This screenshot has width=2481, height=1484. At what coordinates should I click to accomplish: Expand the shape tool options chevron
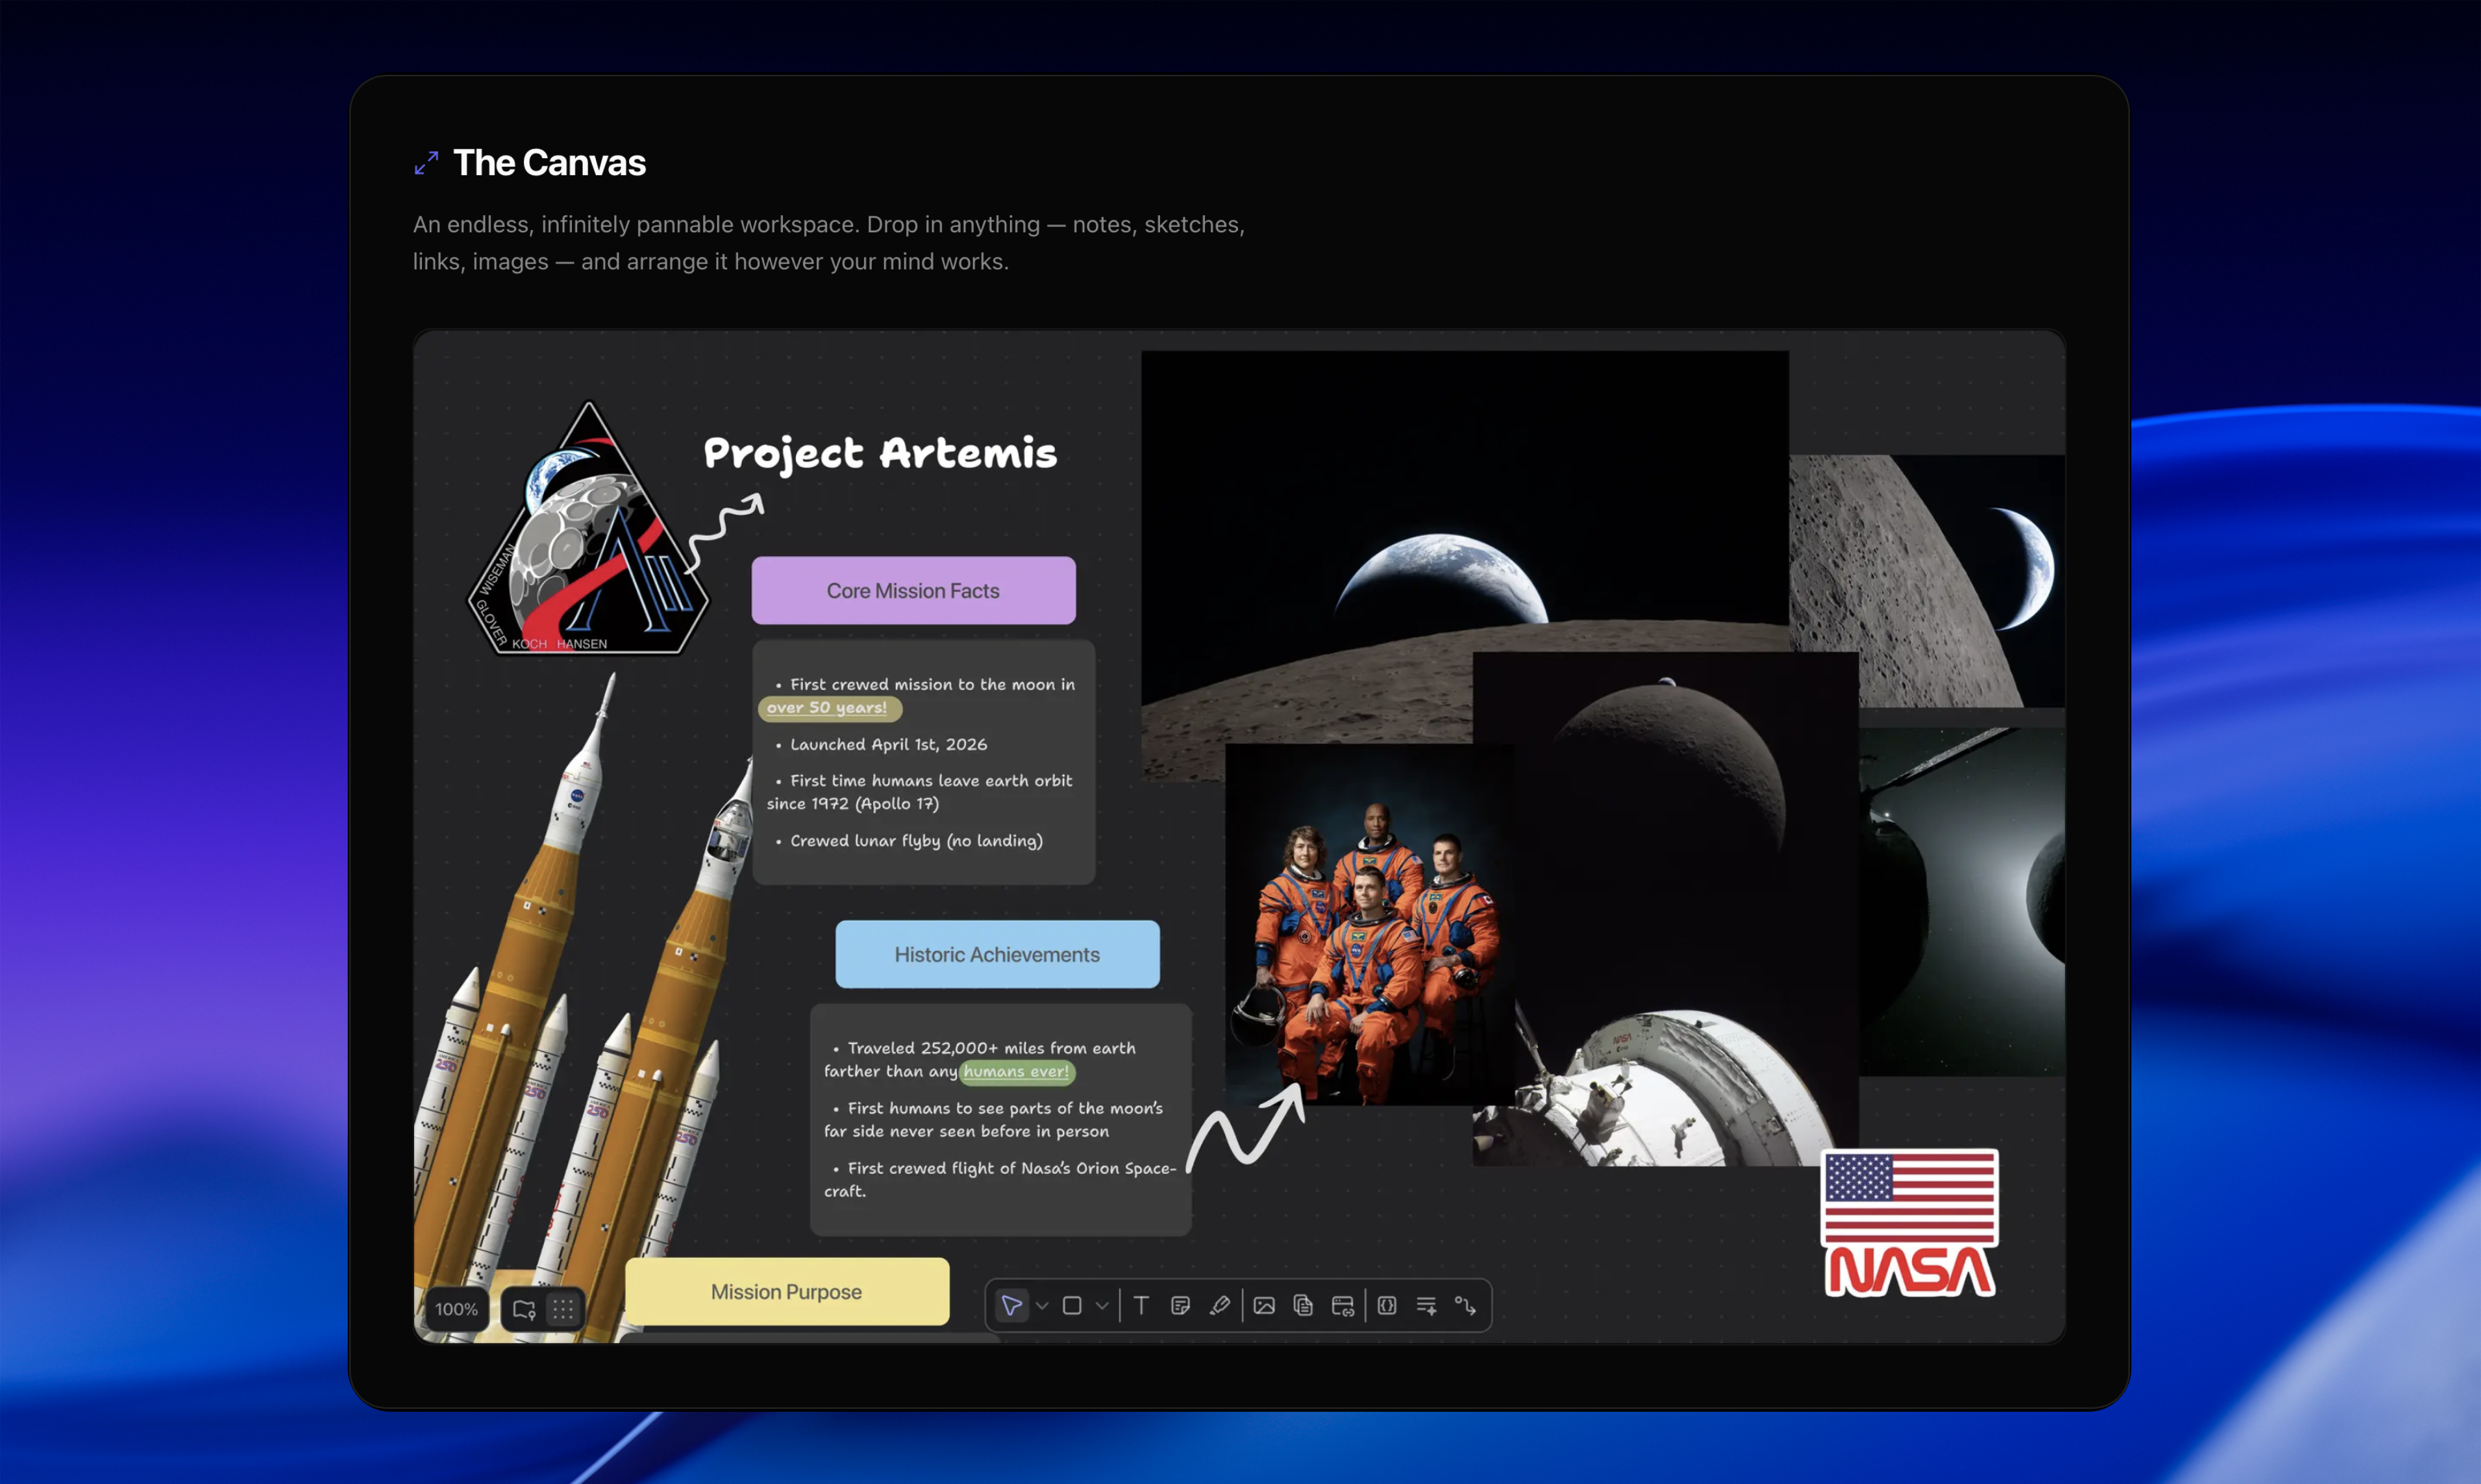pos(1101,1306)
